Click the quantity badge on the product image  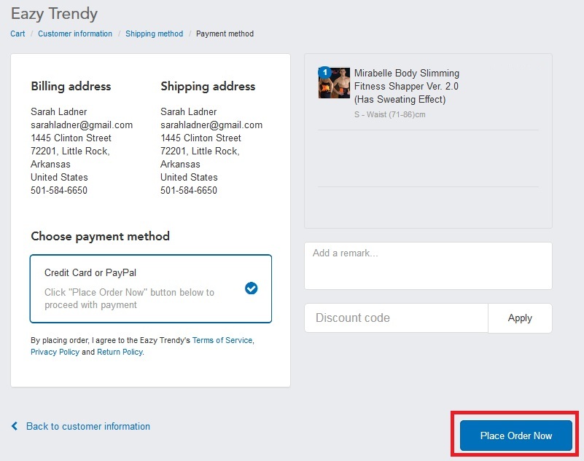(x=324, y=72)
